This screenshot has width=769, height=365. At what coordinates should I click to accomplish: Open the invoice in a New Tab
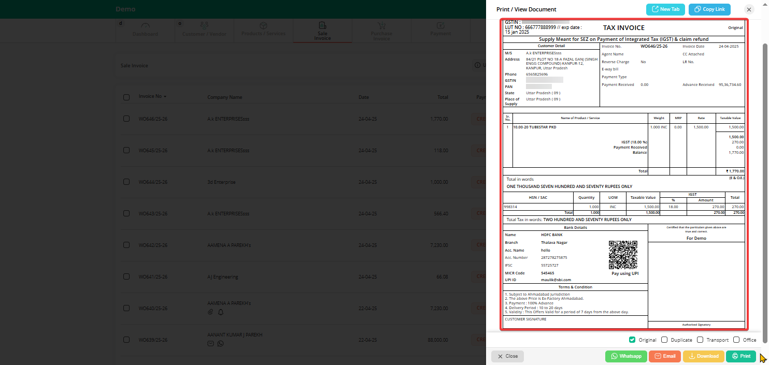click(x=665, y=9)
